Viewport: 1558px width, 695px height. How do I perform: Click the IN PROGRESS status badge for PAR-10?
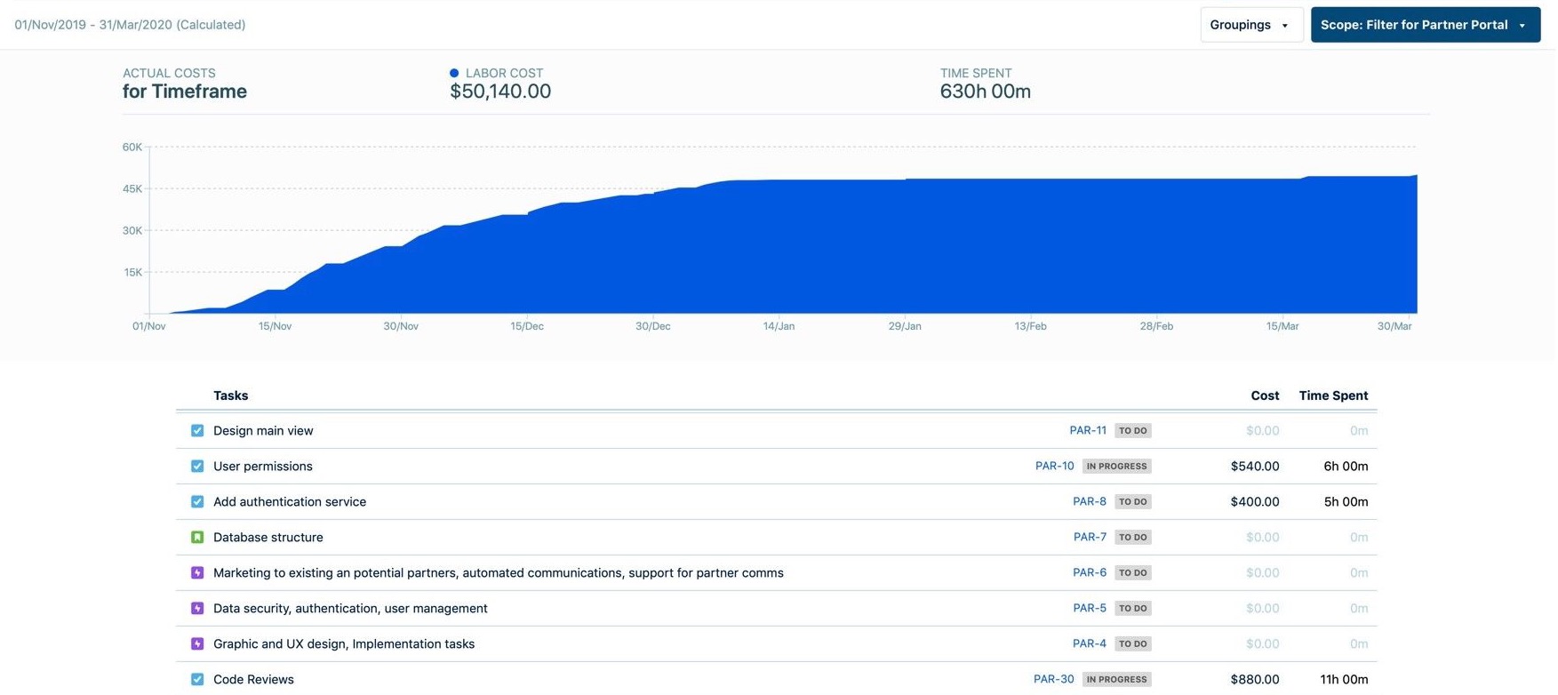(x=1116, y=467)
